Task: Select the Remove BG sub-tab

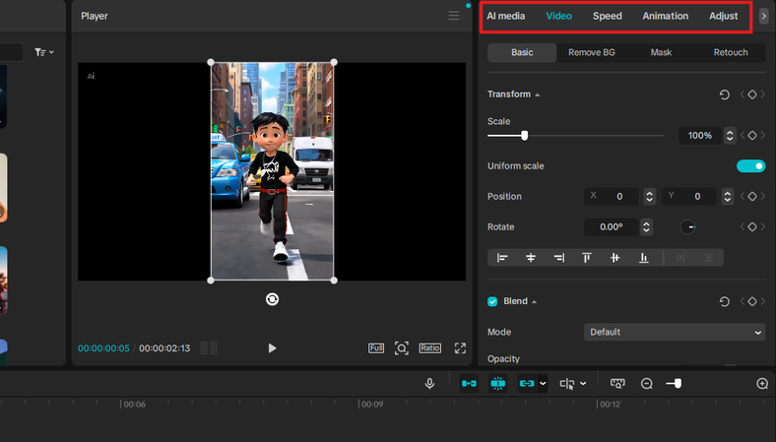Action: click(592, 52)
